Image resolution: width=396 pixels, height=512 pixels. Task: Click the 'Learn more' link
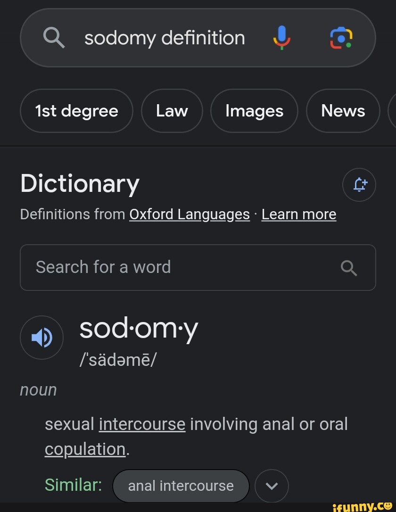pos(298,214)
